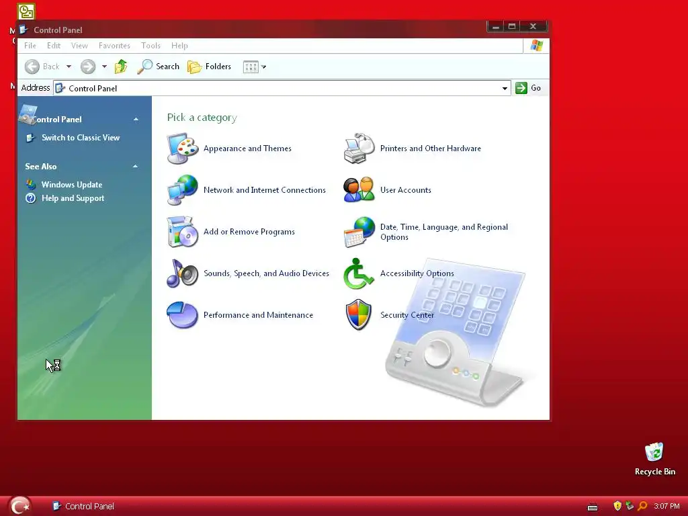Image resolution: width=688 pixels, height=516 pixels.
Task: Open the Help and Support link
Action: [73, 198]
